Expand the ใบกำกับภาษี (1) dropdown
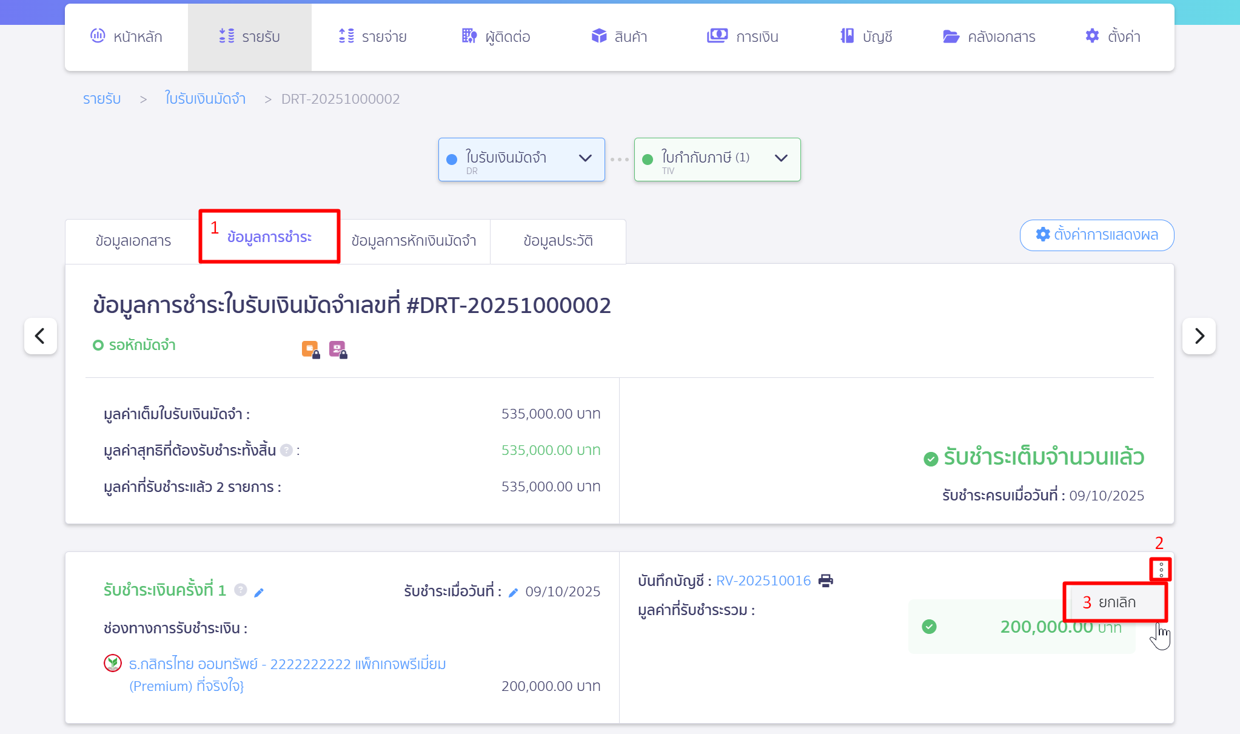This screenshot has height=734, width=1240. (782, 158)
